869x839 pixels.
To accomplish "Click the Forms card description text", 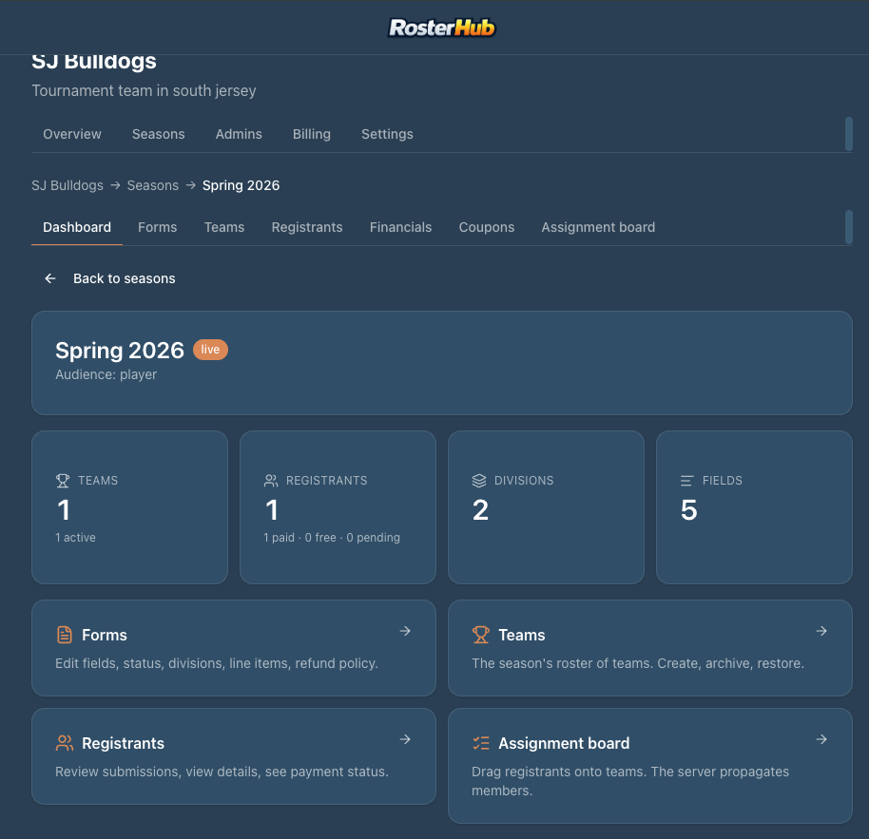I will 217,663.
